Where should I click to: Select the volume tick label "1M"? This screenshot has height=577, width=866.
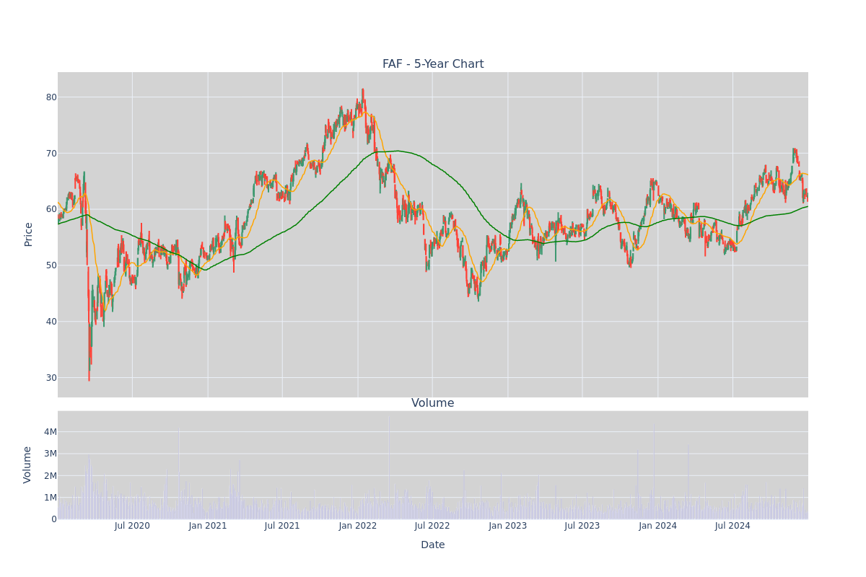click(50, 498)
